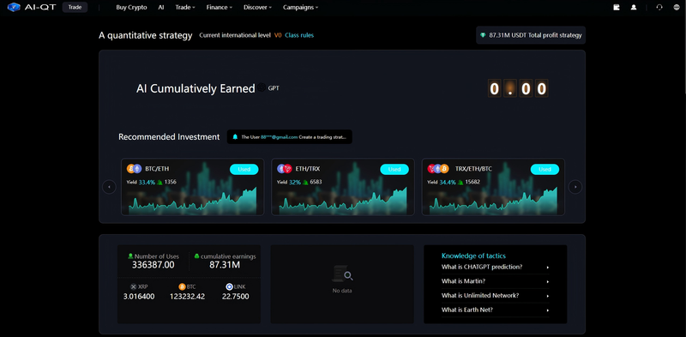Click the ETH/TRX strategy chart
This screenshot has height=337, width=686.
pos(342,200)
